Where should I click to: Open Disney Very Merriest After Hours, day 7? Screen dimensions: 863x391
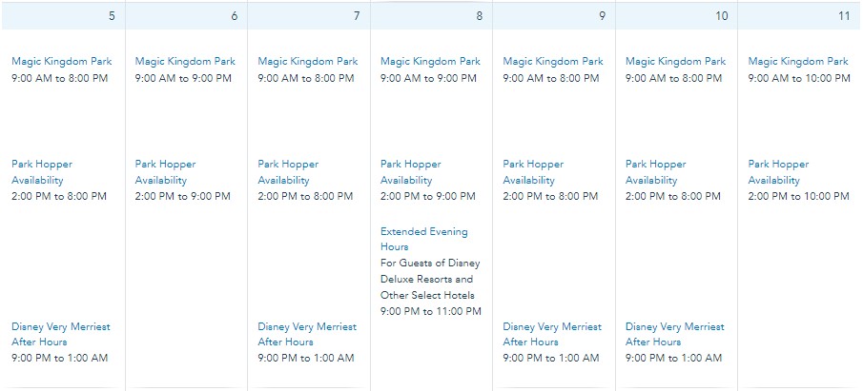(x=307, y=334)
